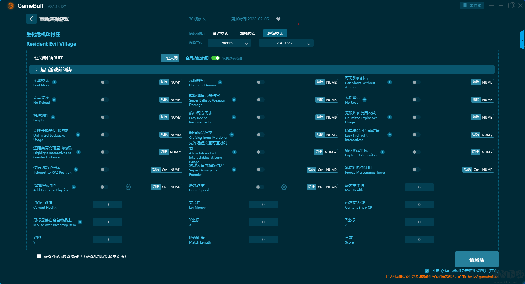Click the 恢复默认热键 restore hotkeys link
This screenshot has width=525, height=284.
[232, 58]
